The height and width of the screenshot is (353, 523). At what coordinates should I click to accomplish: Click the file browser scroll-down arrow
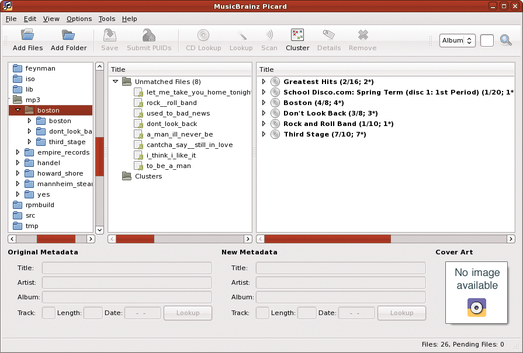99,230
